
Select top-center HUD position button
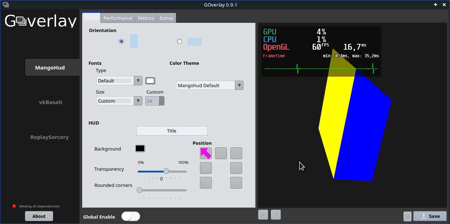click(x=221, y=153)
